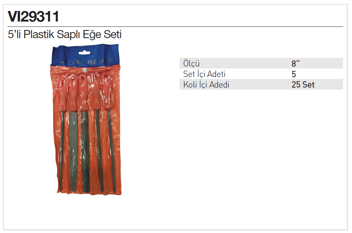Image resolution: width=352 pixels, height=233 pixels.
Task: Click the 25 Set value
Action: (303, 84)
